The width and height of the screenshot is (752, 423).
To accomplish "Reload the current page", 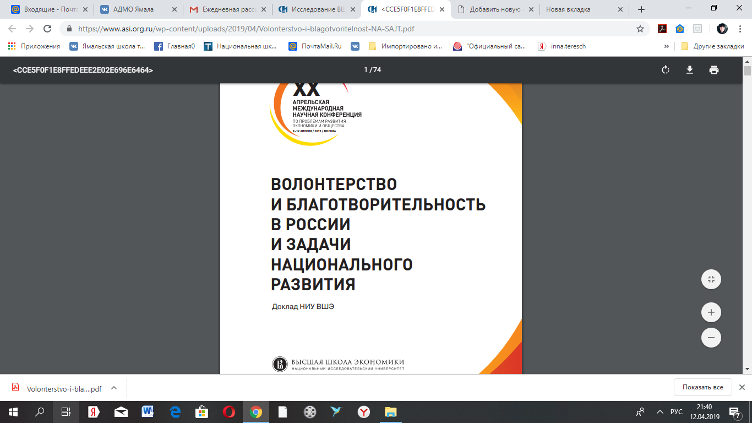I will (x=47, y=29).
